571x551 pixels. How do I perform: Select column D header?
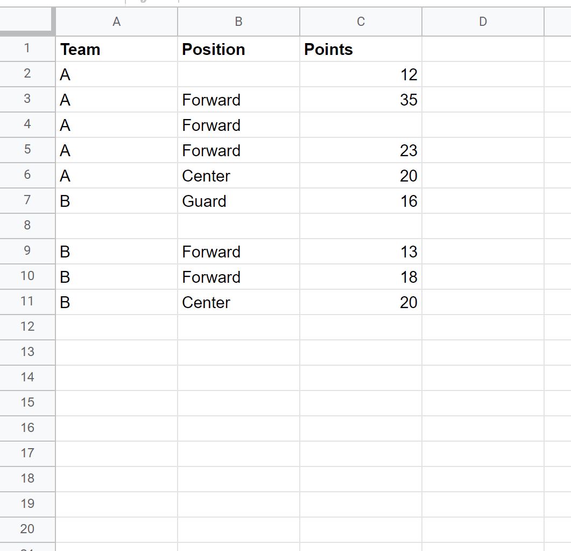(483, 22)
